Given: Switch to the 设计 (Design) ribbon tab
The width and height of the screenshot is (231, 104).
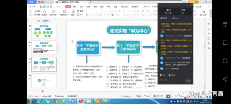Looking at the screenshot, I should [x=82, y=7].
